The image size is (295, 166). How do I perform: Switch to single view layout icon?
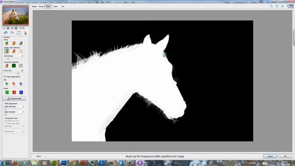[x=271, y=6]
